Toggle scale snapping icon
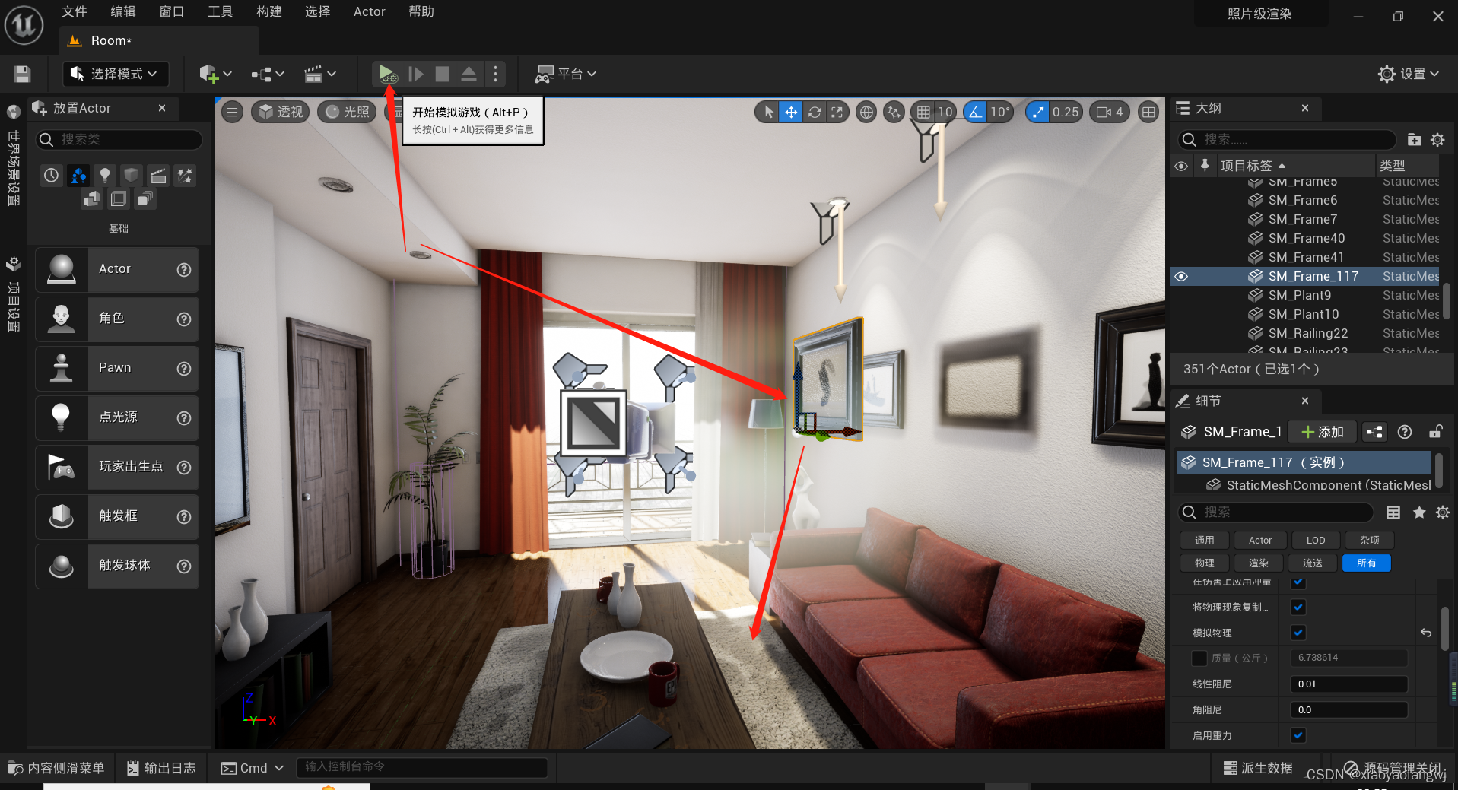The image size is (1458, 790). pyautogui.click(x=1038, y=113)
